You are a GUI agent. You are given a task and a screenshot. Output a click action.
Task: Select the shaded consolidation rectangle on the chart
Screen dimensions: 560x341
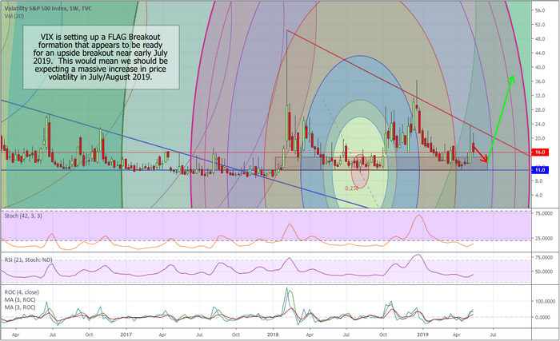[x=382, y=164]
